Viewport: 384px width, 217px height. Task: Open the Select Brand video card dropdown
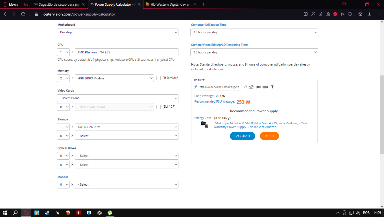(x=118, y=98)
